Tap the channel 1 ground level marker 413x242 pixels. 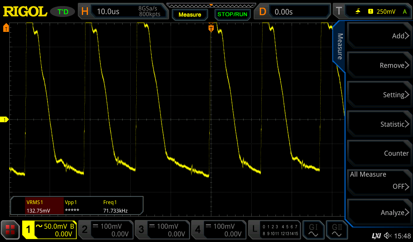point(4,119)
